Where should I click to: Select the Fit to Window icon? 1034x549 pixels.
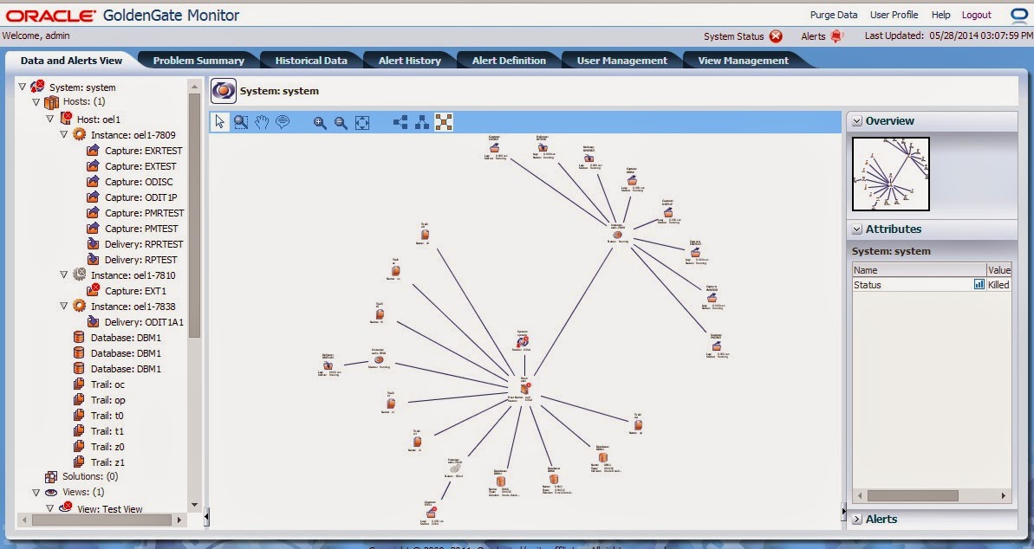(x=361, y=122)
